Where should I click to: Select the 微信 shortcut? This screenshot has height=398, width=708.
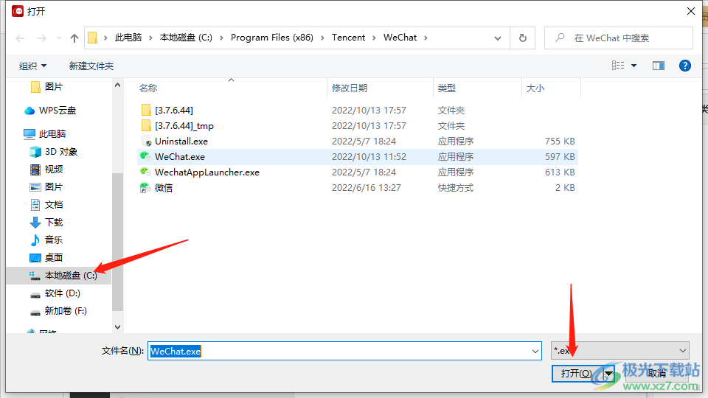(164, 188)
